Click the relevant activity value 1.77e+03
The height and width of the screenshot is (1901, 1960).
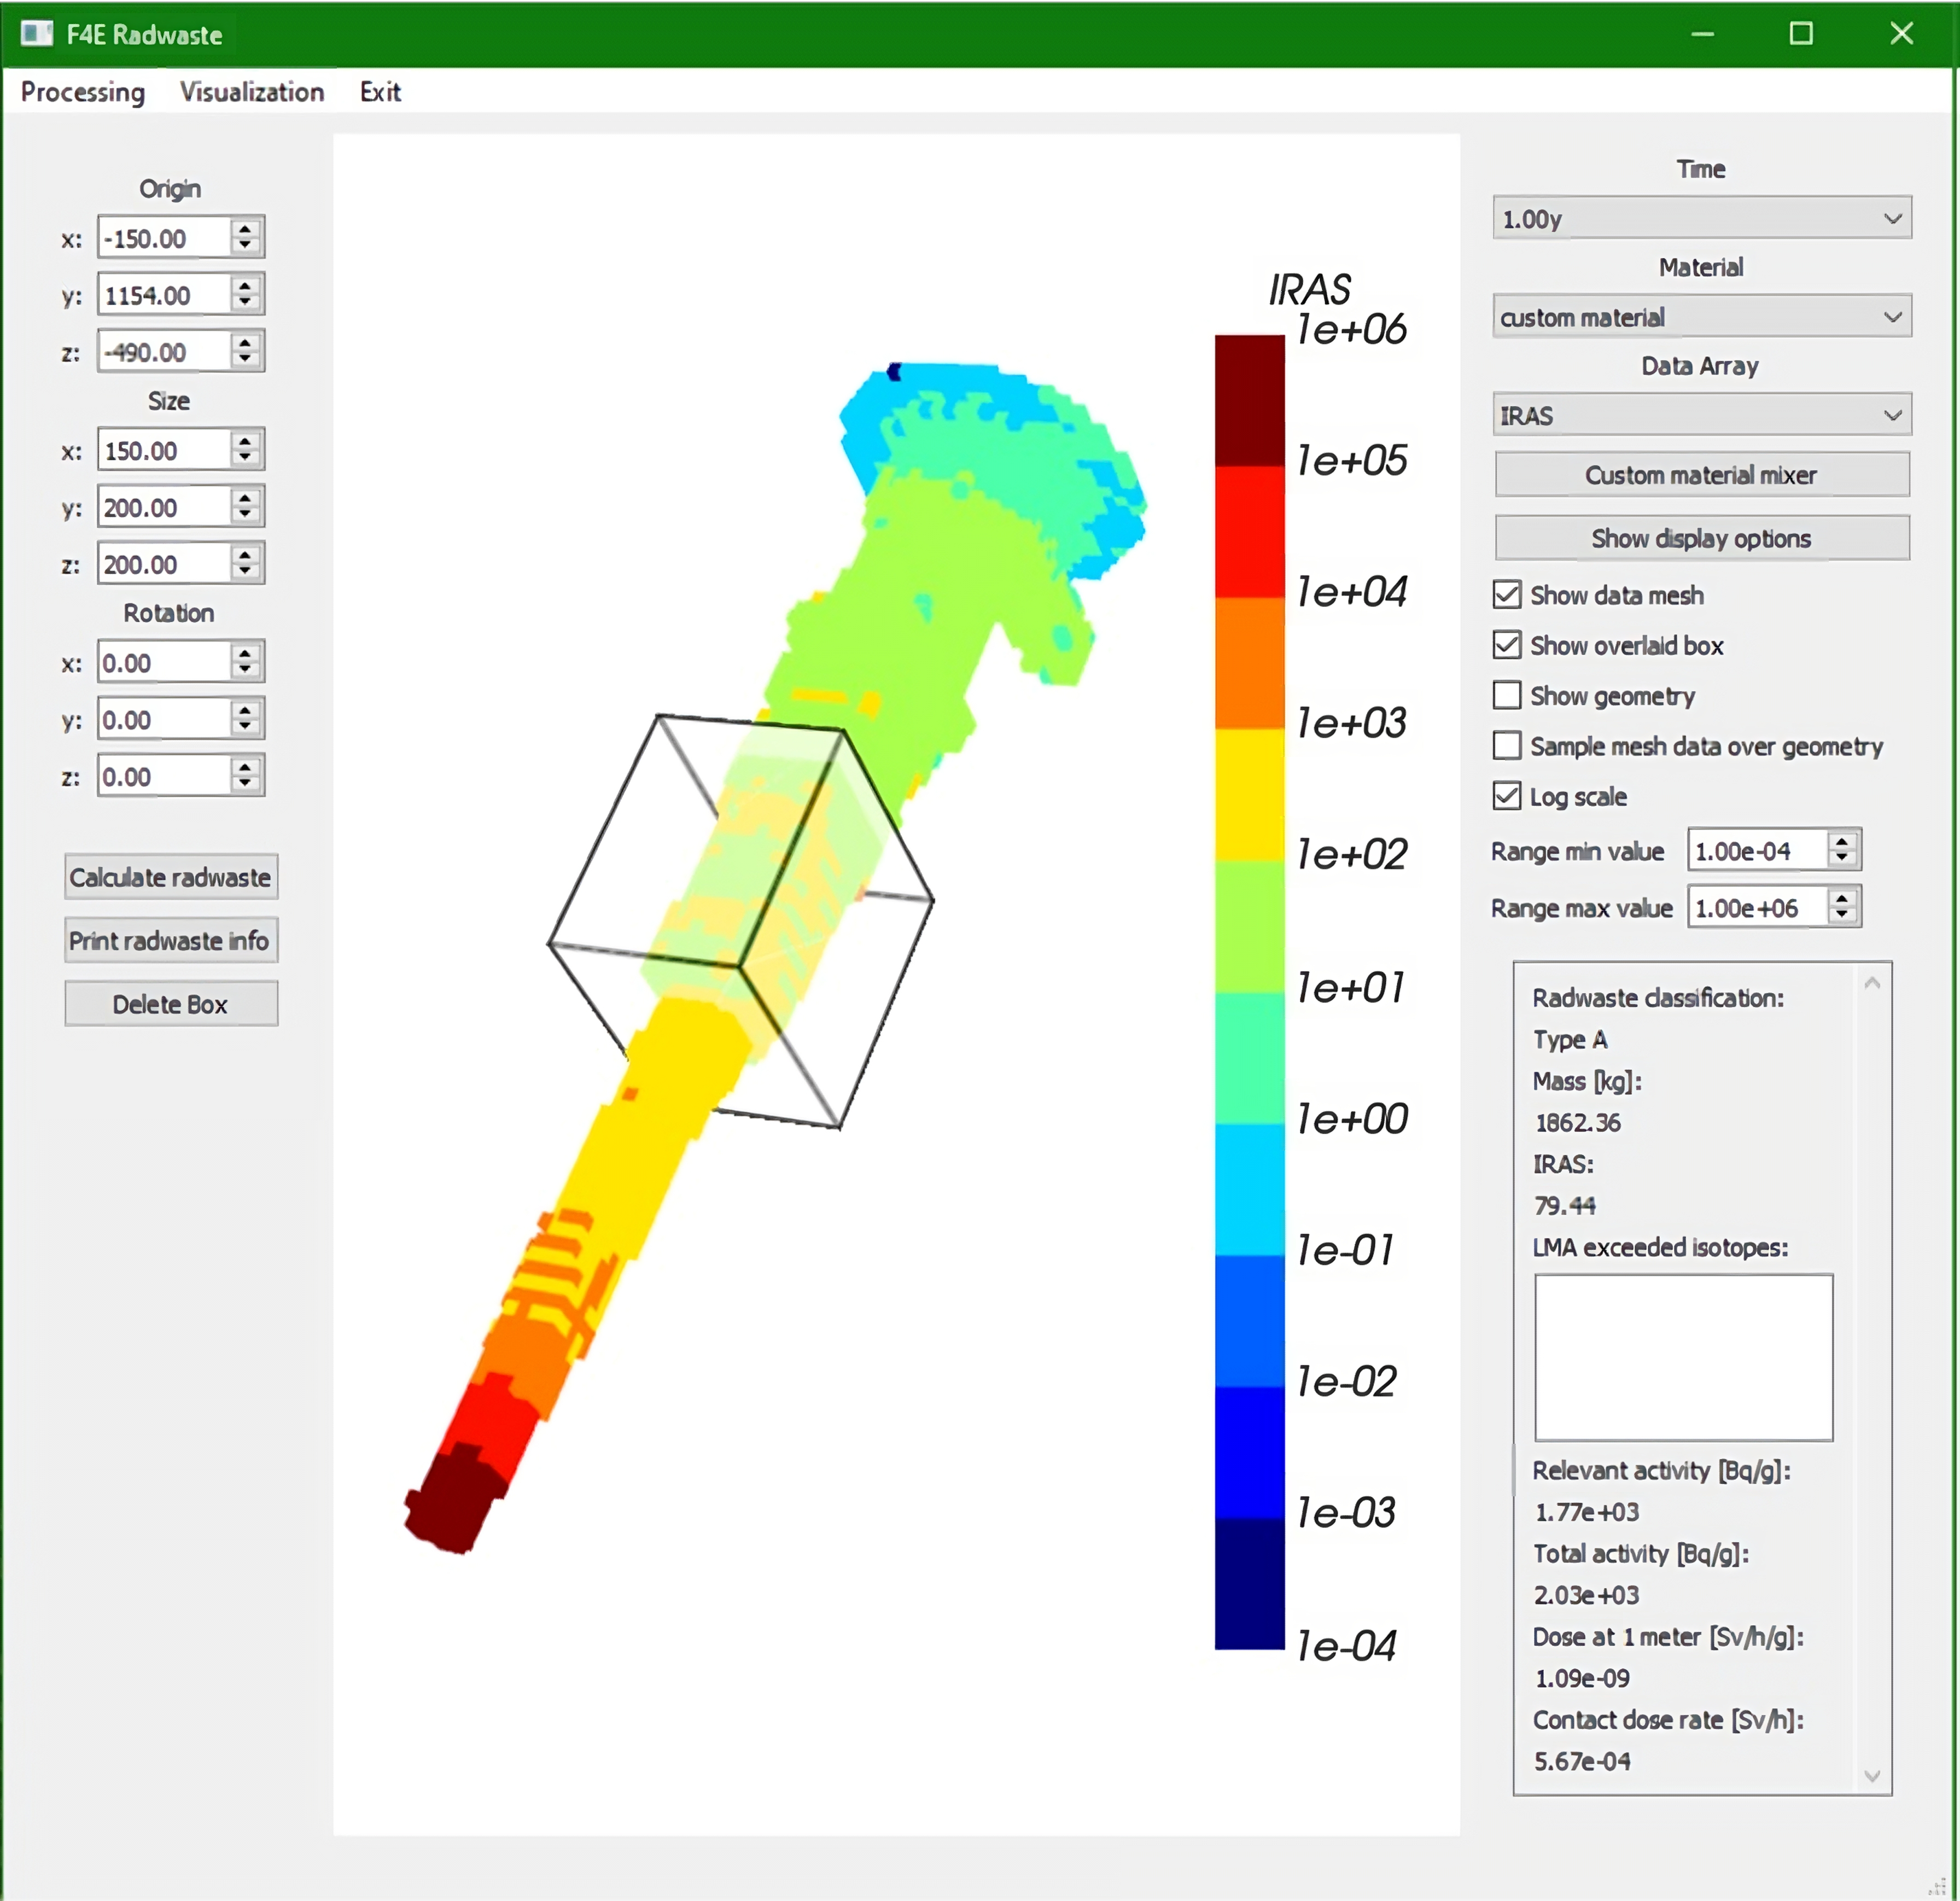pos(1587,1512)
